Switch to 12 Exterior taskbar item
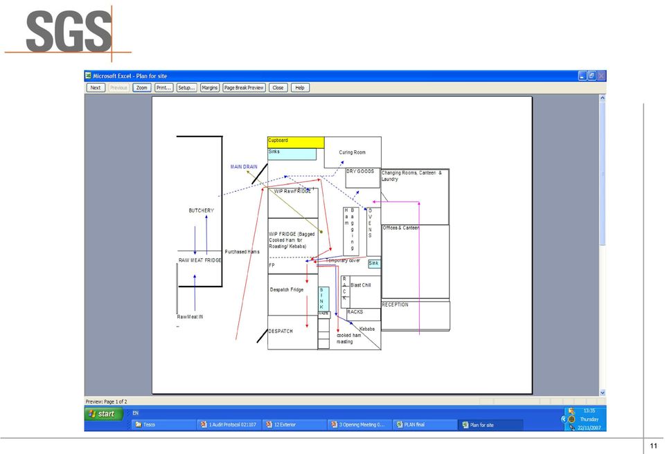Viewport: 665px width, 454px height. pos(294,424)
